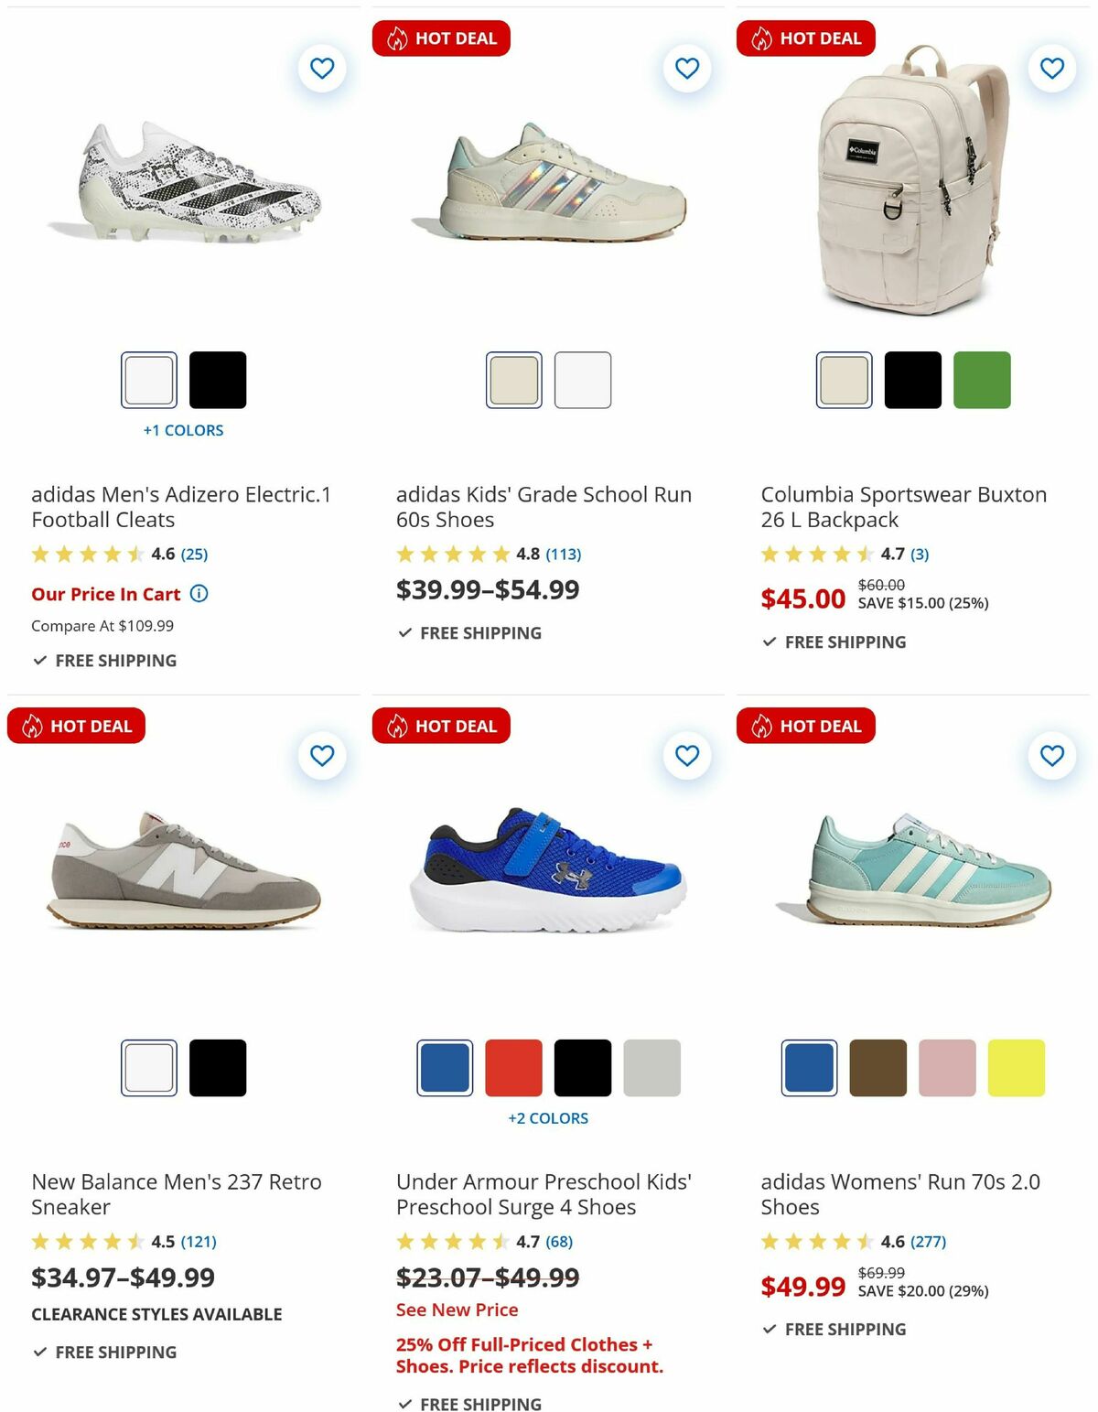
Task: Pick the yellow swatch for Run 70s 2.0
Action: click(x=1016, y=1067)
